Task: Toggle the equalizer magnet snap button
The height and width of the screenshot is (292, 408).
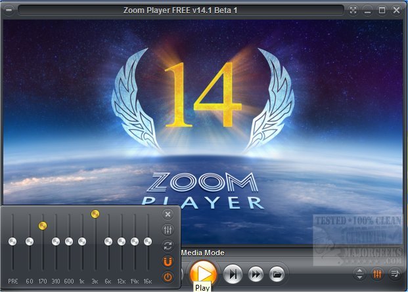Action: (x=168, y=261)
